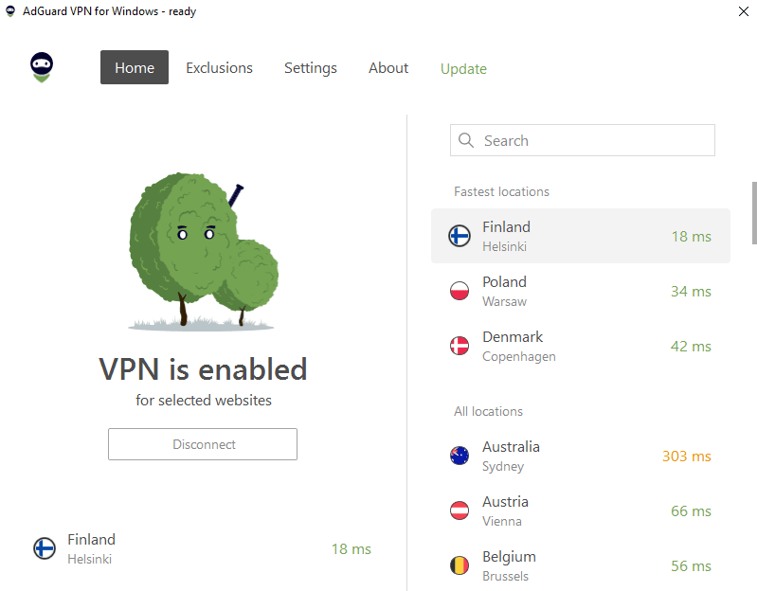Click the Brussels city label

click(x=506, y=577)
